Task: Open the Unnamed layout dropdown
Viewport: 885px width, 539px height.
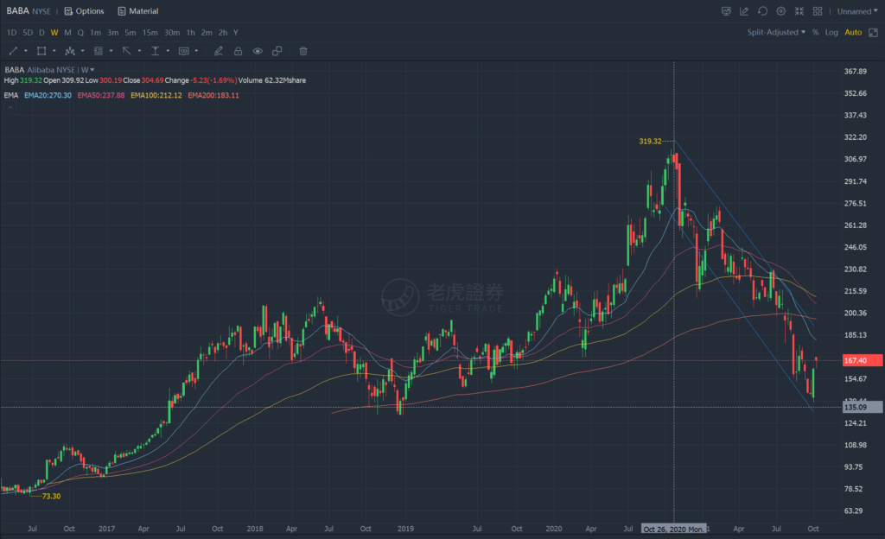Action: [857, 11]
